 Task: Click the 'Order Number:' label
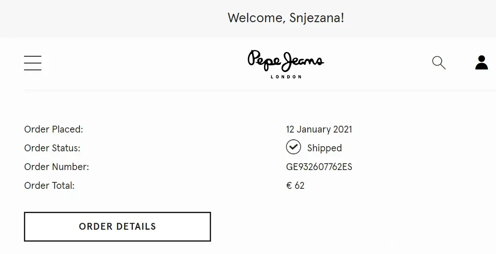click(x=56, y=167)
